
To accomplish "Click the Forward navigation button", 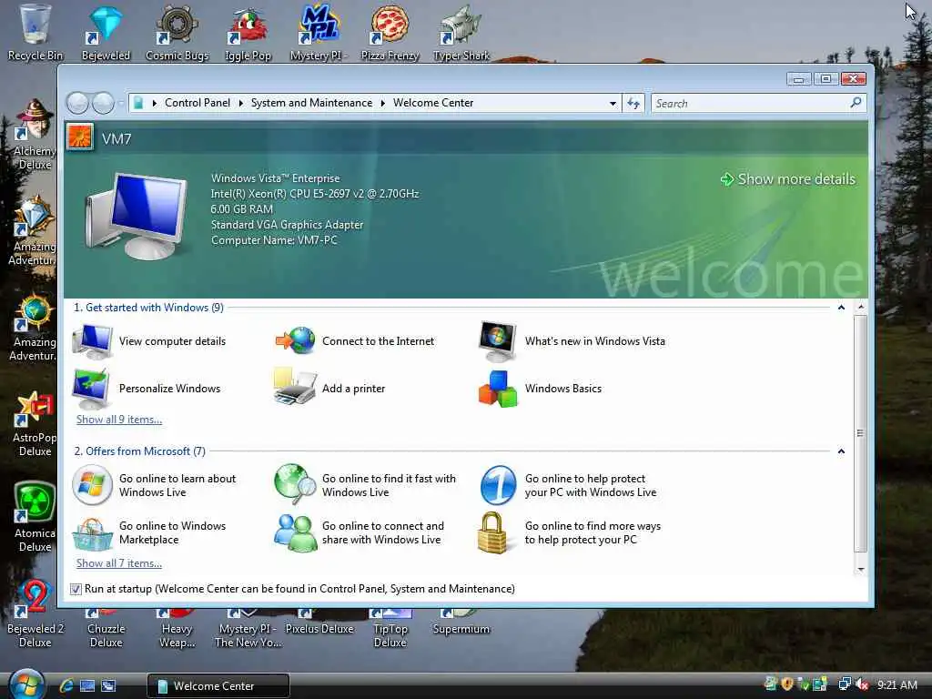I will coord(104,104).
